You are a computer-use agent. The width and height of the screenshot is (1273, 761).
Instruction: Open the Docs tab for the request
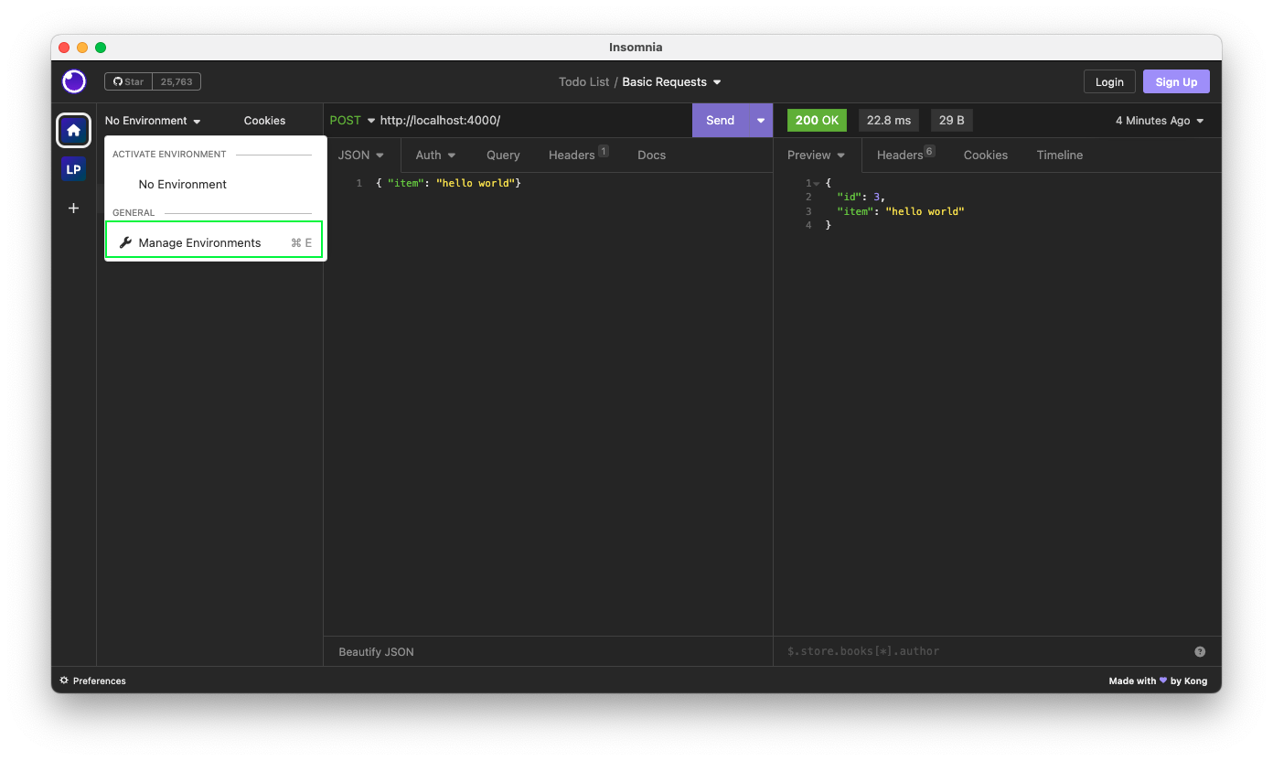click(651, 155)
